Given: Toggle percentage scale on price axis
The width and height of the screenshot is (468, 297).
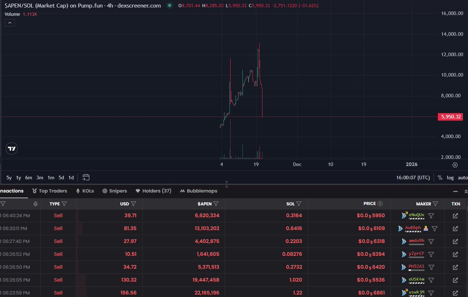Looking at the screenshot, I should point(440,177).
